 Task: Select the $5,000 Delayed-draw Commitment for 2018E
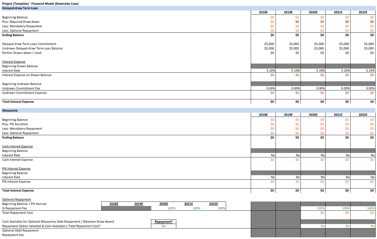coord(269,44)
